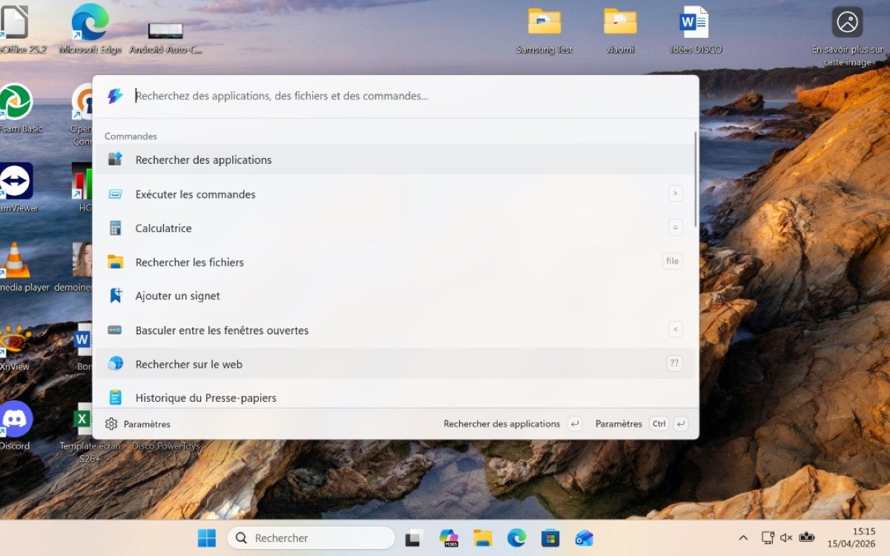Screen dimensions: 890x556
Task: Click the muted volume icon in tray
Action: pyautogui.click(x=786, y=537)
